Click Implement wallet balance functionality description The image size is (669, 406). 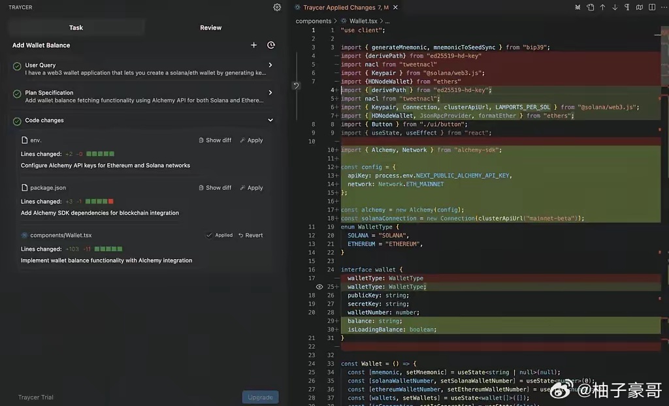106,260
